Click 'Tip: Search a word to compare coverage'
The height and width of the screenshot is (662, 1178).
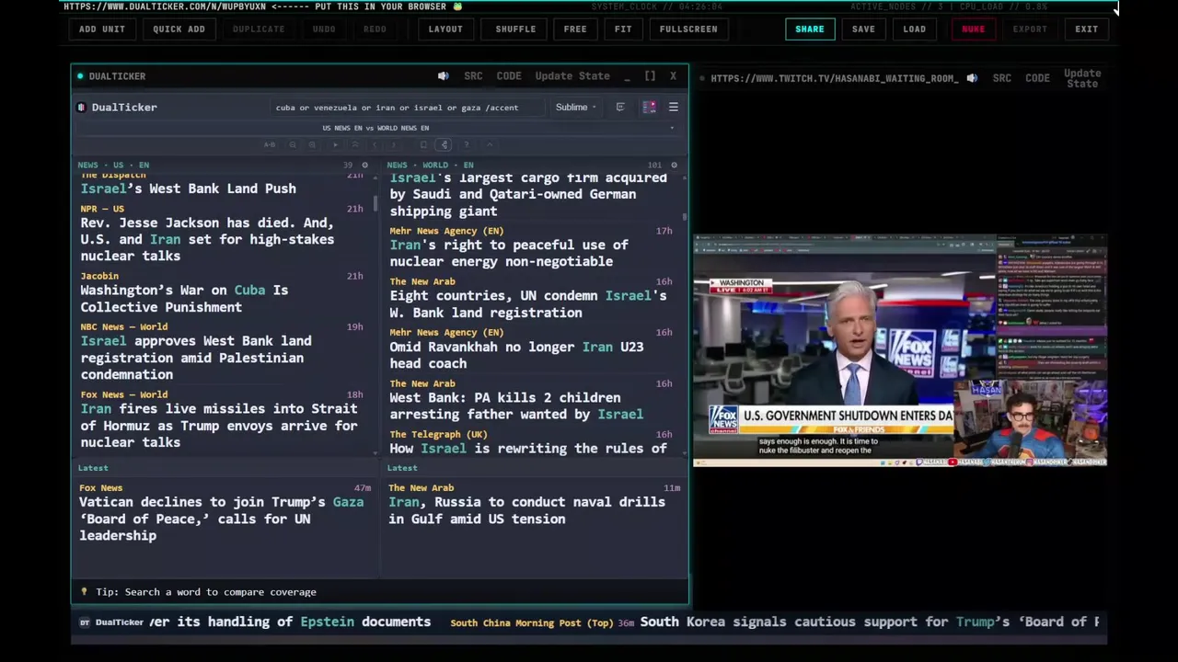[206, 592]
